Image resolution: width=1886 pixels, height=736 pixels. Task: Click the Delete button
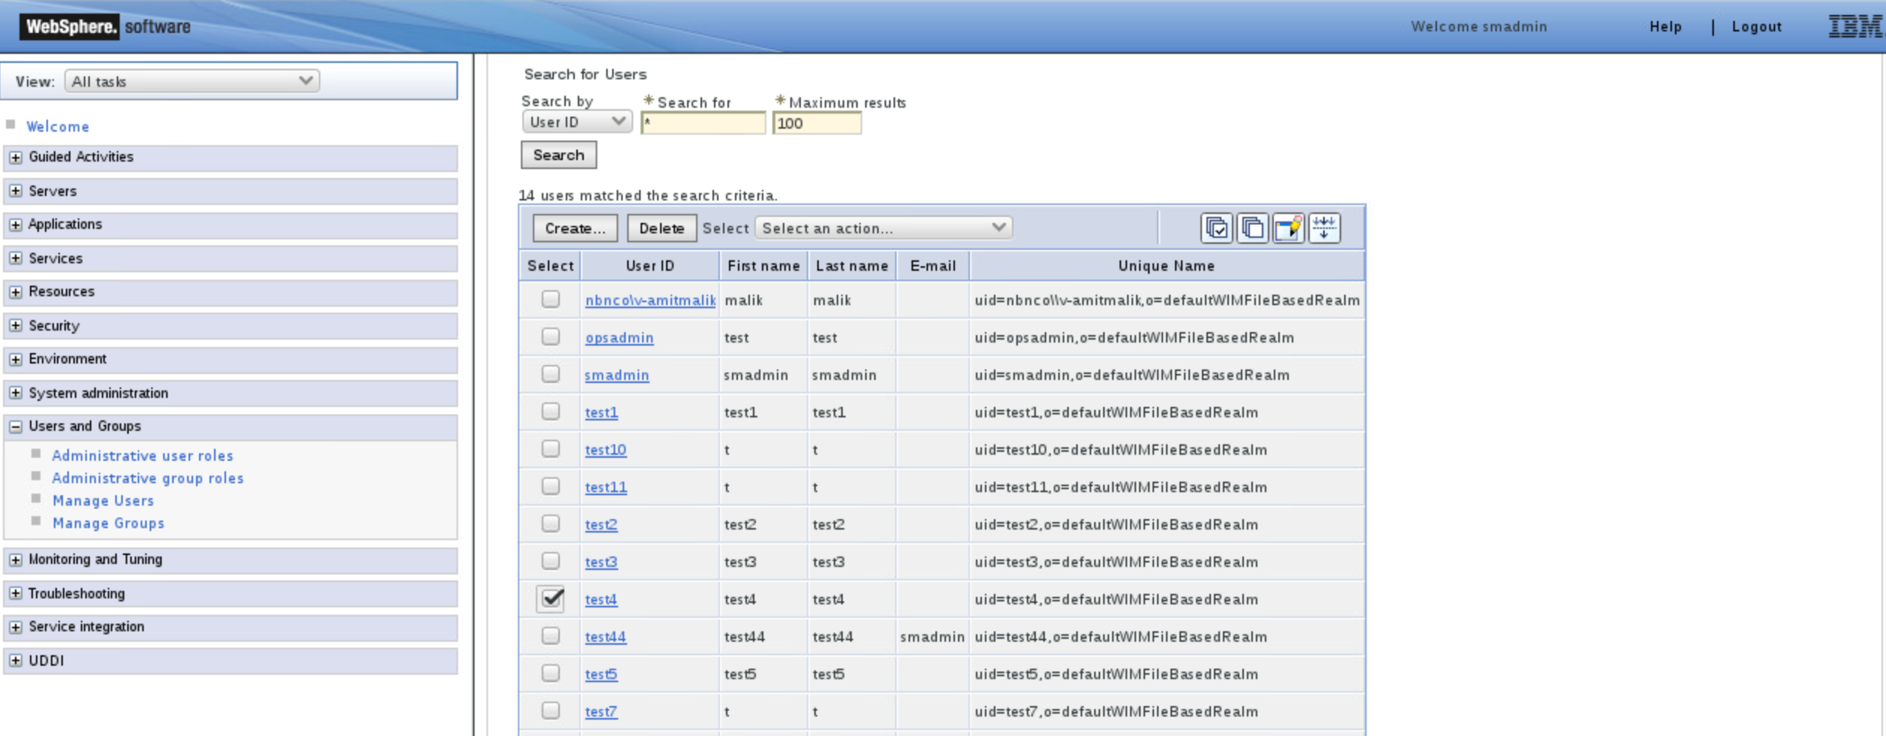662,228
